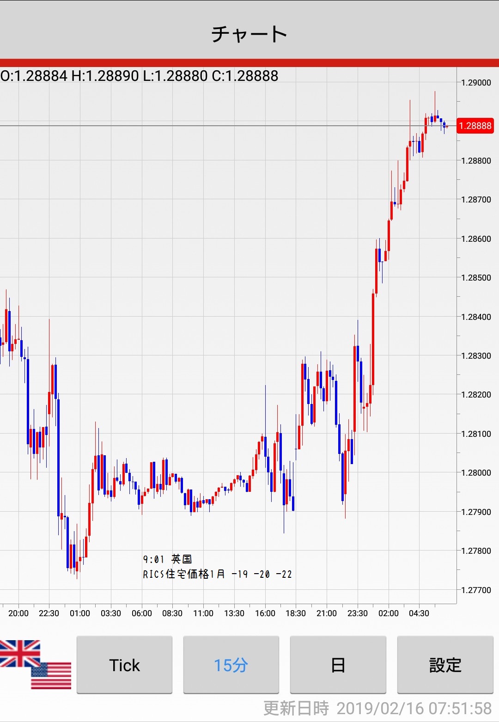Tap the 20:00 time axis label

[18, 613]
